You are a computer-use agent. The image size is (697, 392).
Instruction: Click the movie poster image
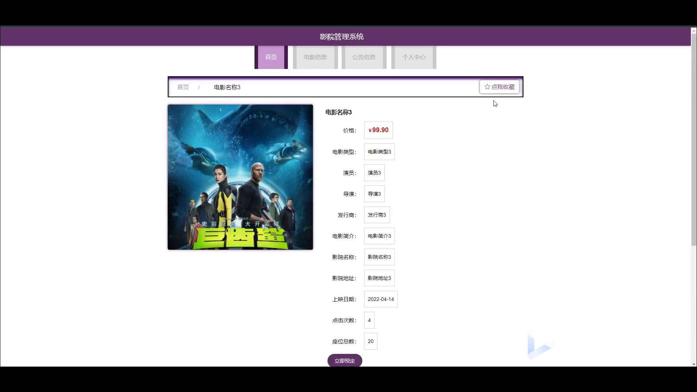click(240, 177)
